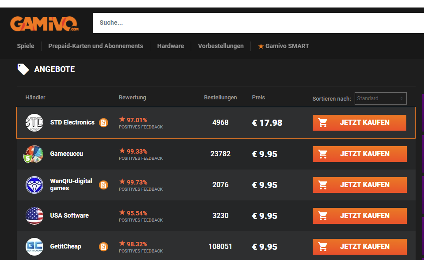Open Prepaid-Karten und Abonnements menu
424x260 pixels.
click(x=95, y=46)
